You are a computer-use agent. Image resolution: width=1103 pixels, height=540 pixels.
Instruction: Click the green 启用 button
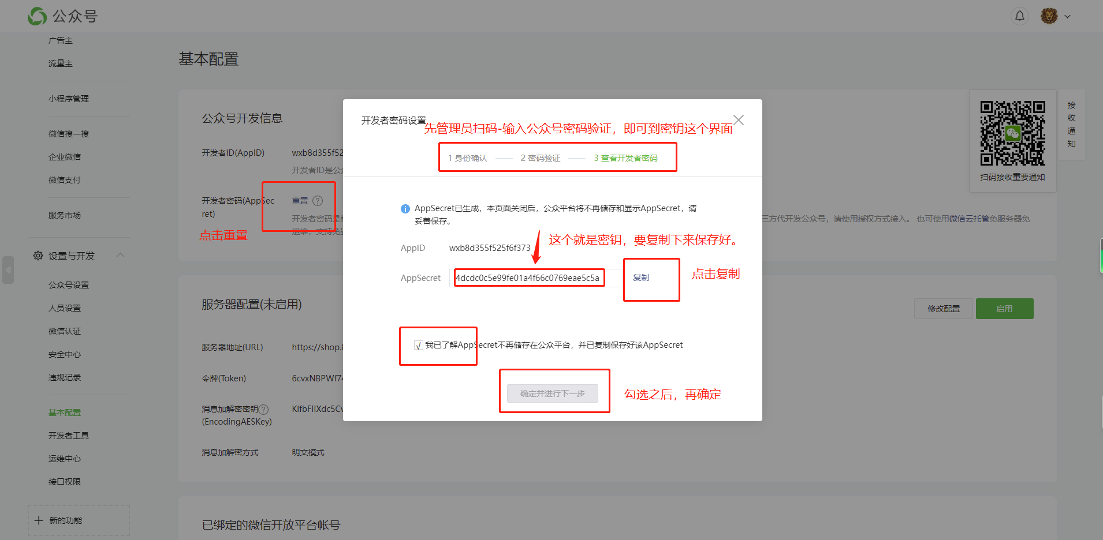pos(1004,309)
